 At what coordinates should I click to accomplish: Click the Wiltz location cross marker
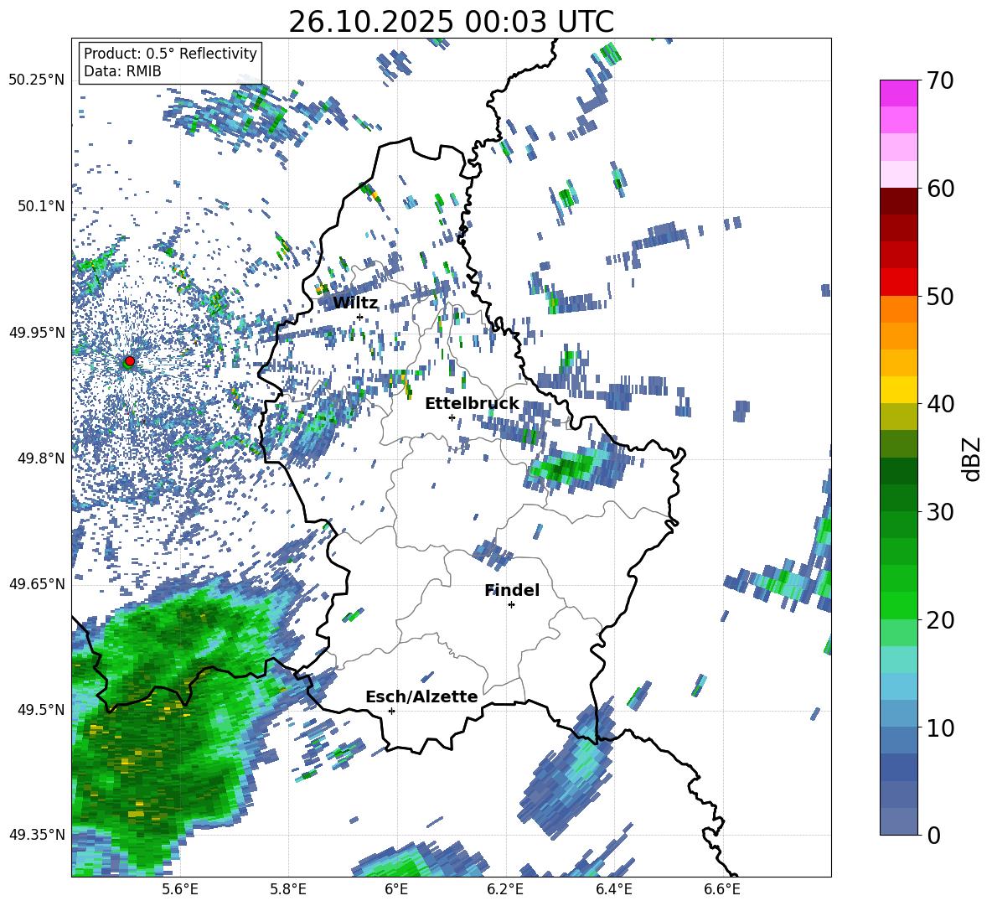360,317
